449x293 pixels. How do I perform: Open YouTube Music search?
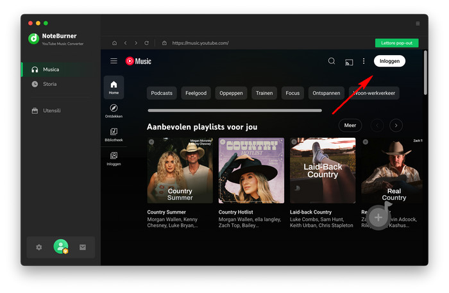tap(332, 61)
